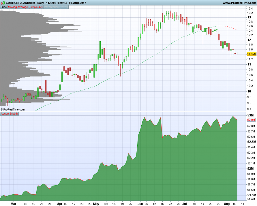Click the Jun label on the time axis
This screenshot has width=257, height=206.
click(140, 204)
